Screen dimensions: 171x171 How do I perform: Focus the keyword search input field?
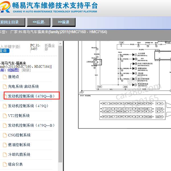pos(10,47)
